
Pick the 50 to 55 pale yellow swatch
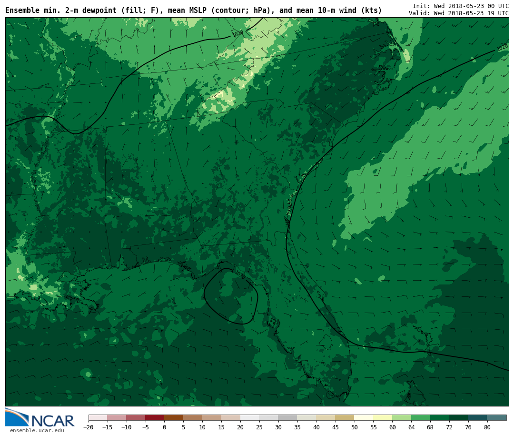pyautogui.click(x=364, y=417)
